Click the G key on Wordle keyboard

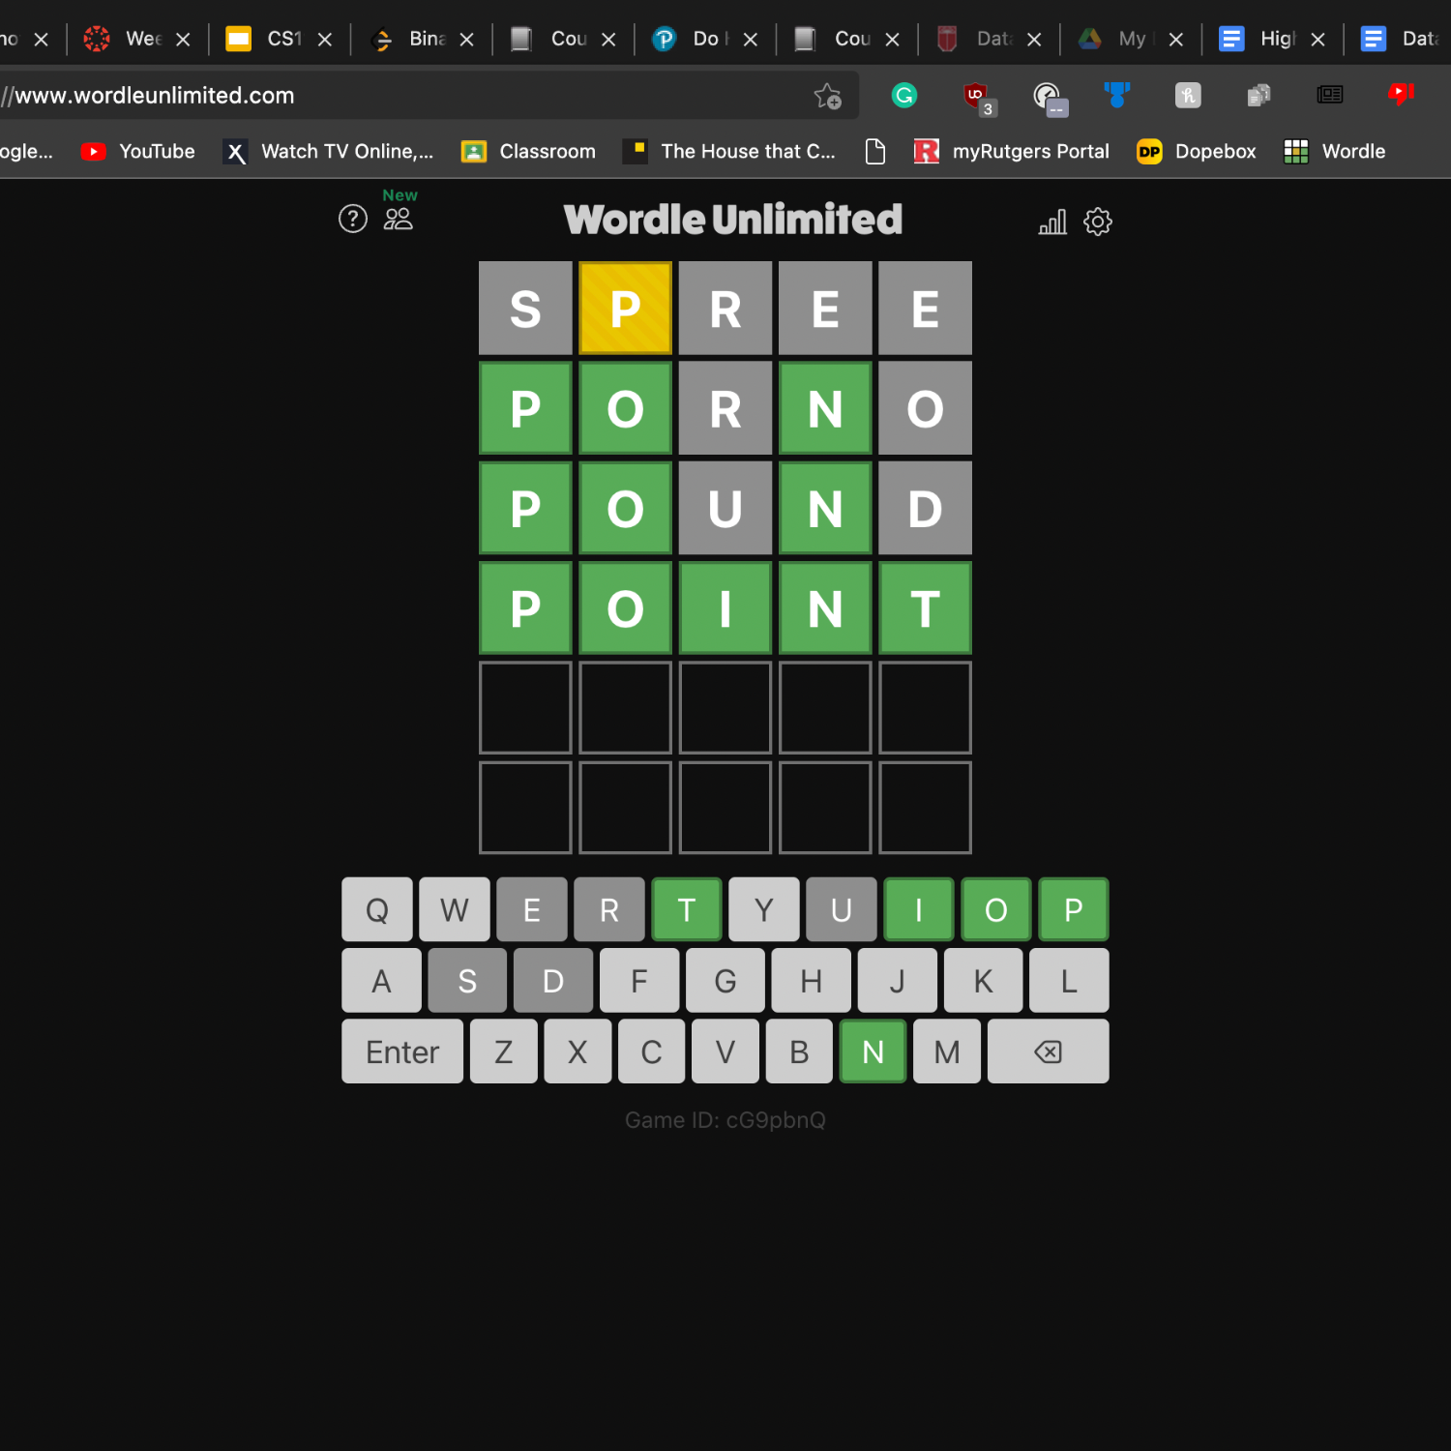click(725, 981)
